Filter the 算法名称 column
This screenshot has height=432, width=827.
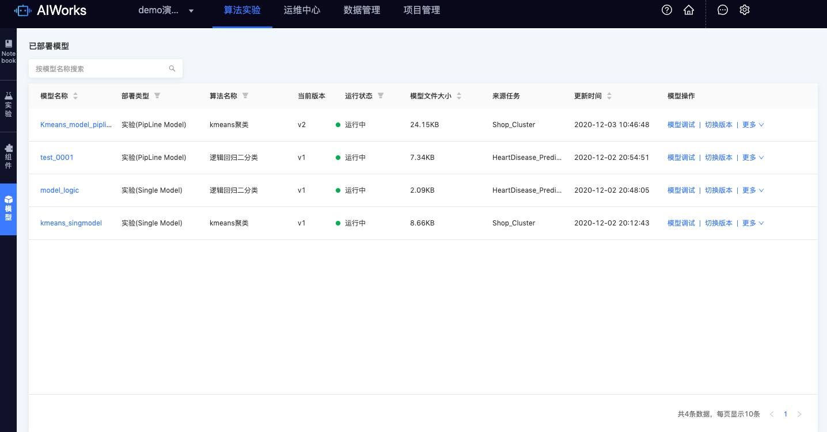pyautogui.click(x=245, y=96)
